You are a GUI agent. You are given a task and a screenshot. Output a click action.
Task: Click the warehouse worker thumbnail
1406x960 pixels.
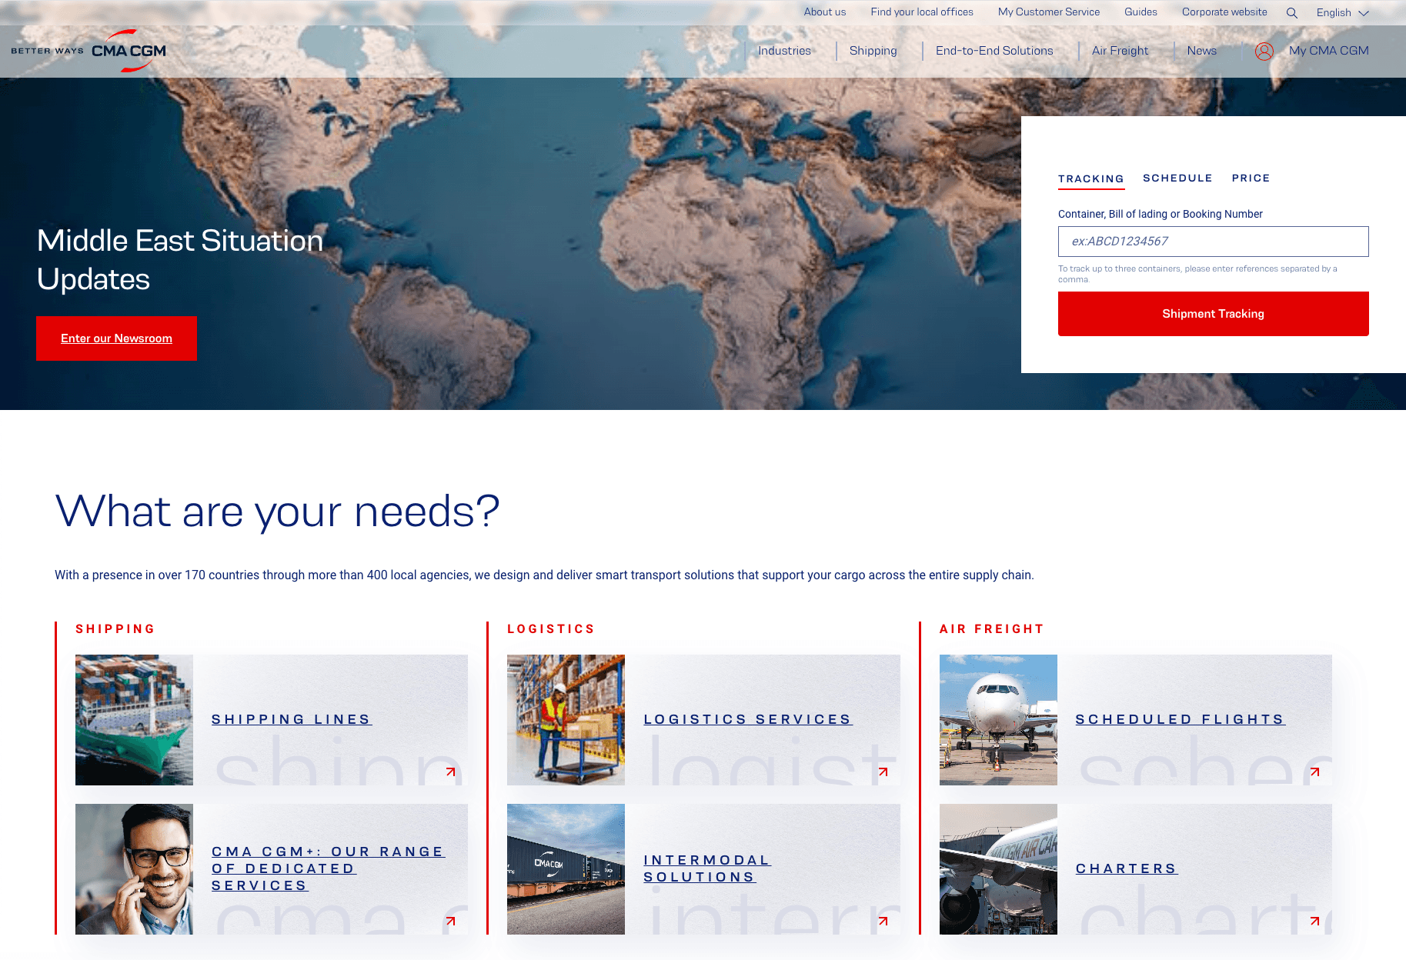566,720
